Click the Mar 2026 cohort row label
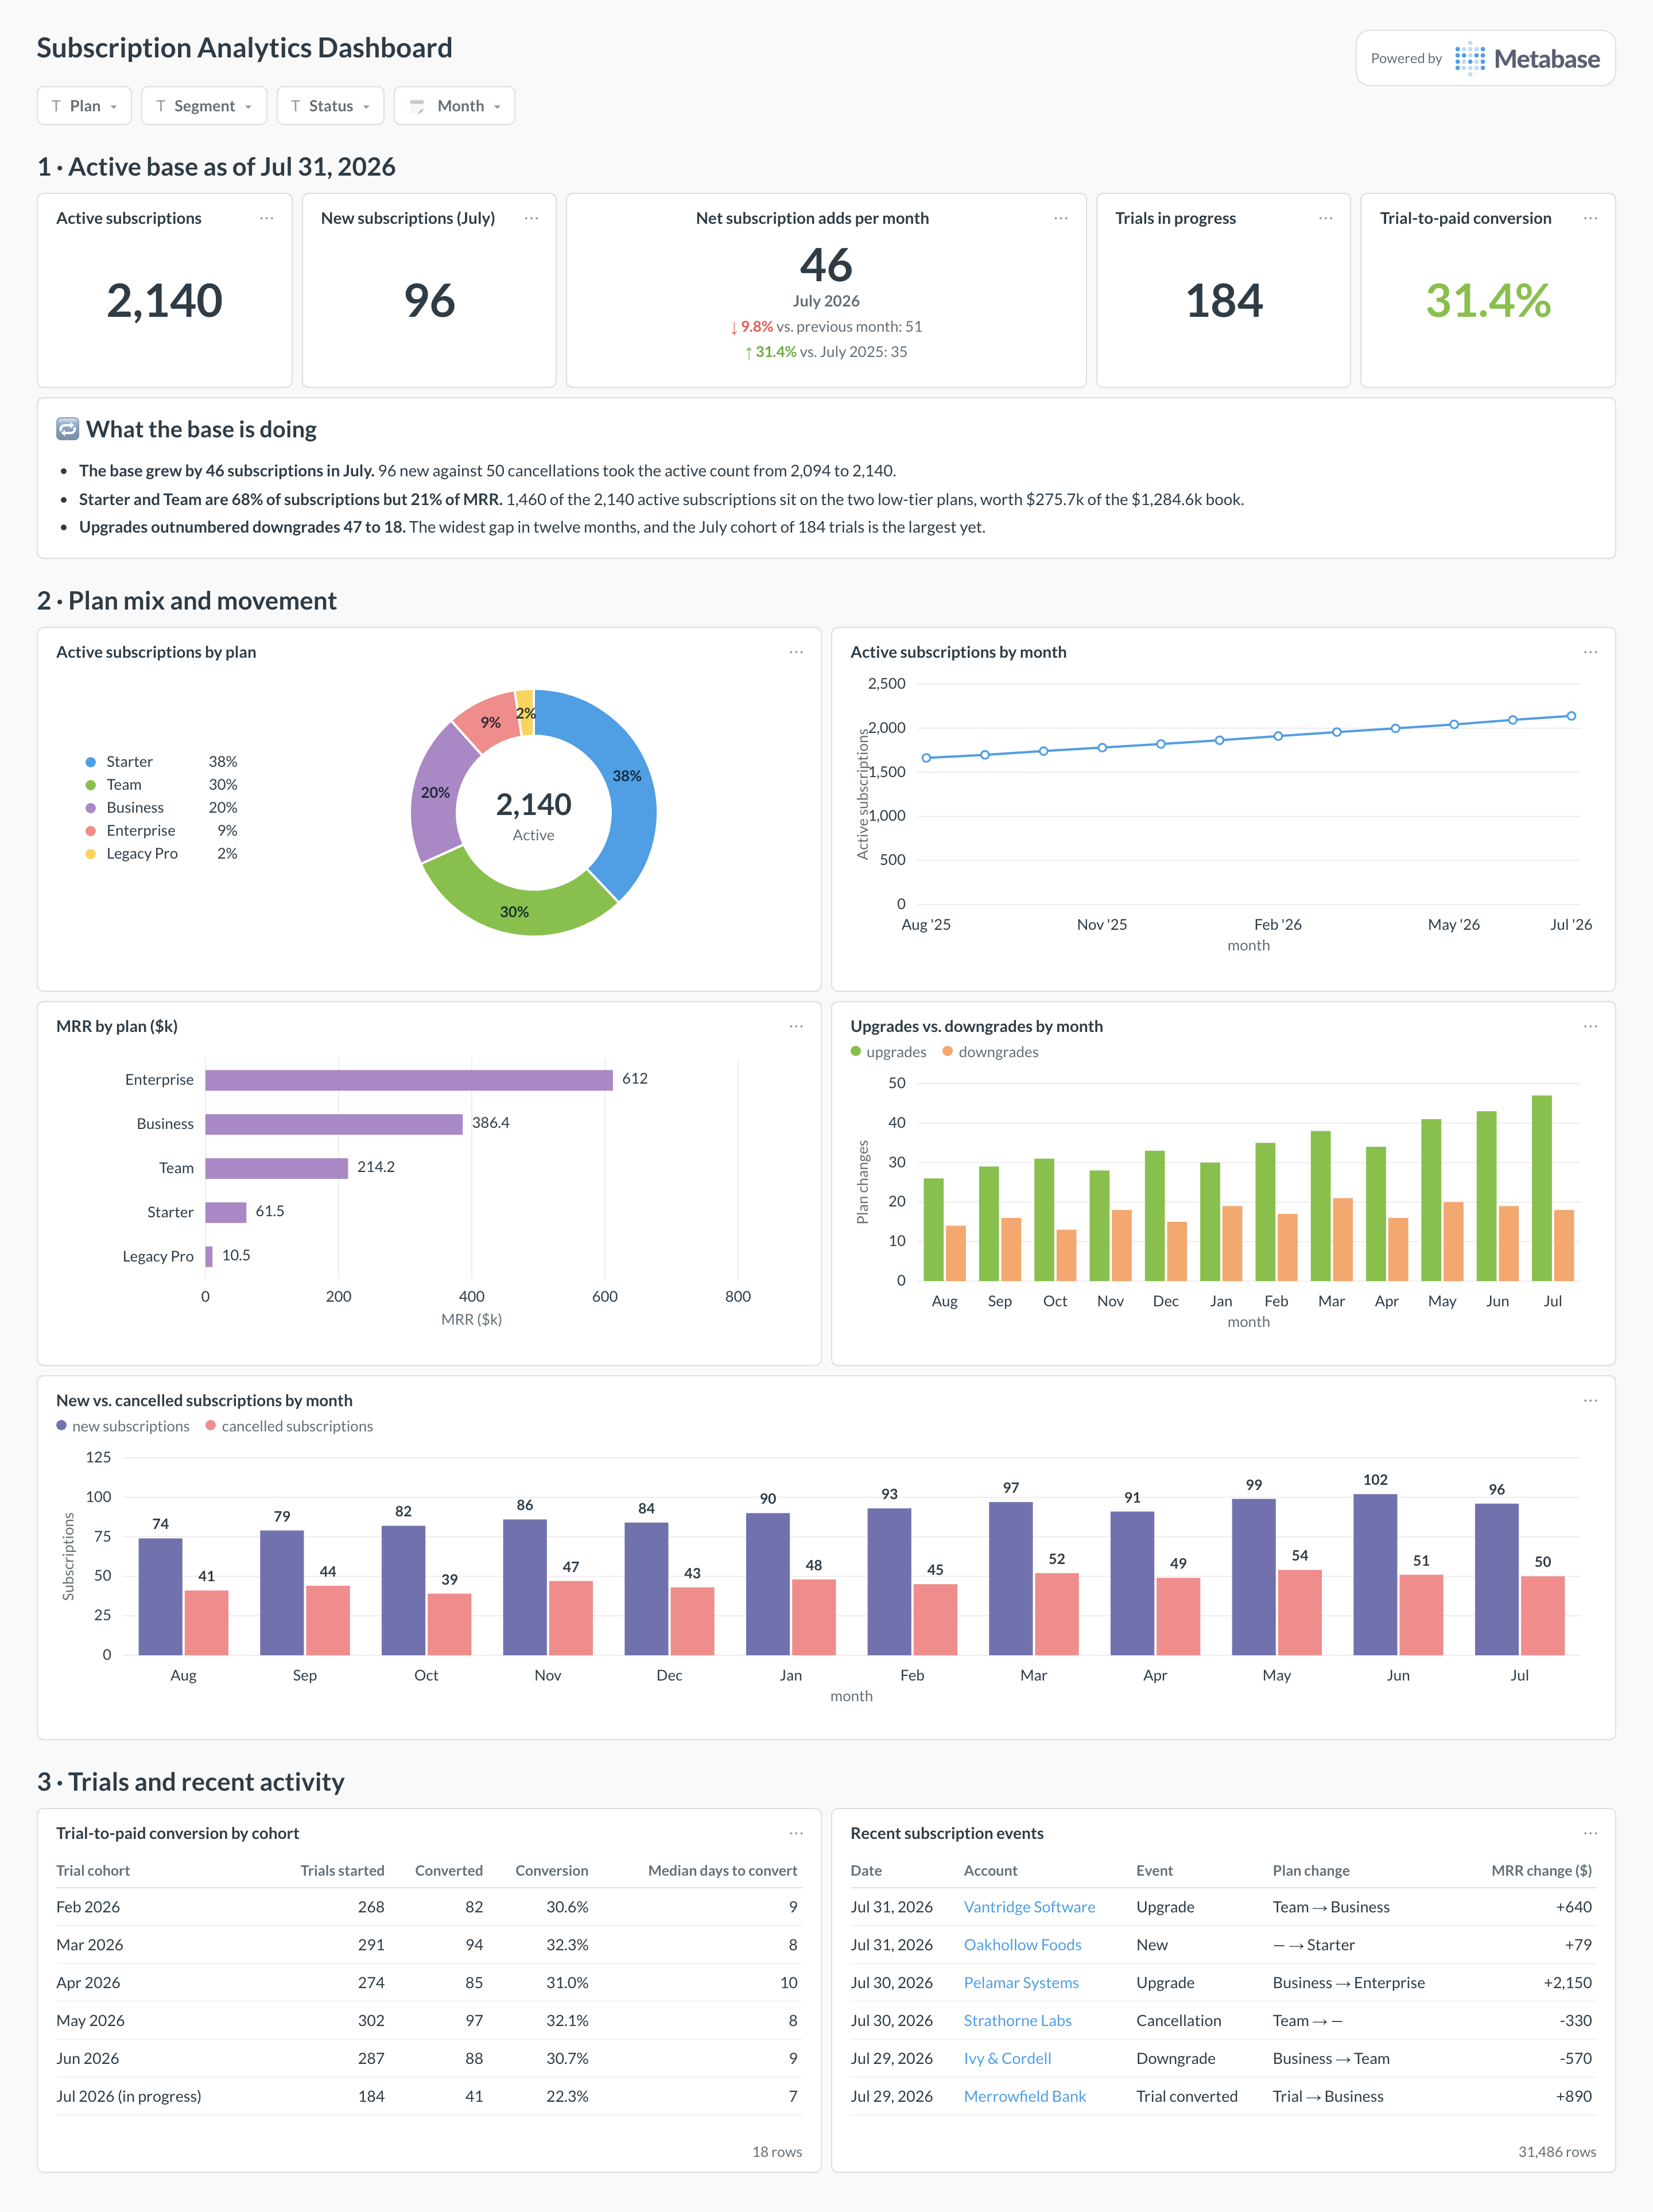Image resolution: width=1653 pixels, height=2212 pixels. pyautogui.click(x=90, y=1945)
